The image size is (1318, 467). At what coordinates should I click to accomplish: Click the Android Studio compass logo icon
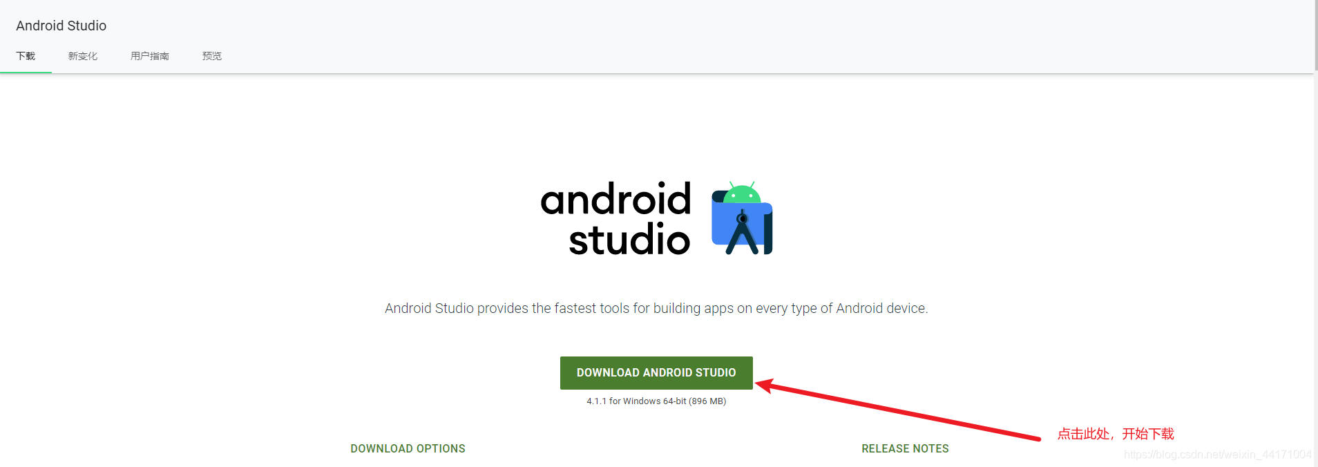coord(742,218)
